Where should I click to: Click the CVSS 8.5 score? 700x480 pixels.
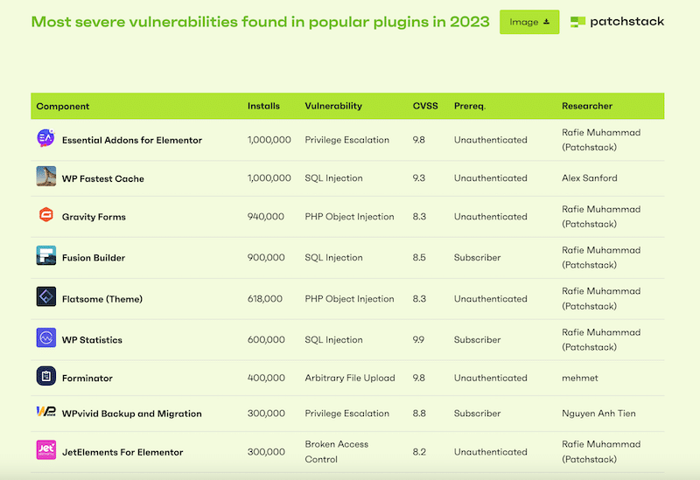419,257
